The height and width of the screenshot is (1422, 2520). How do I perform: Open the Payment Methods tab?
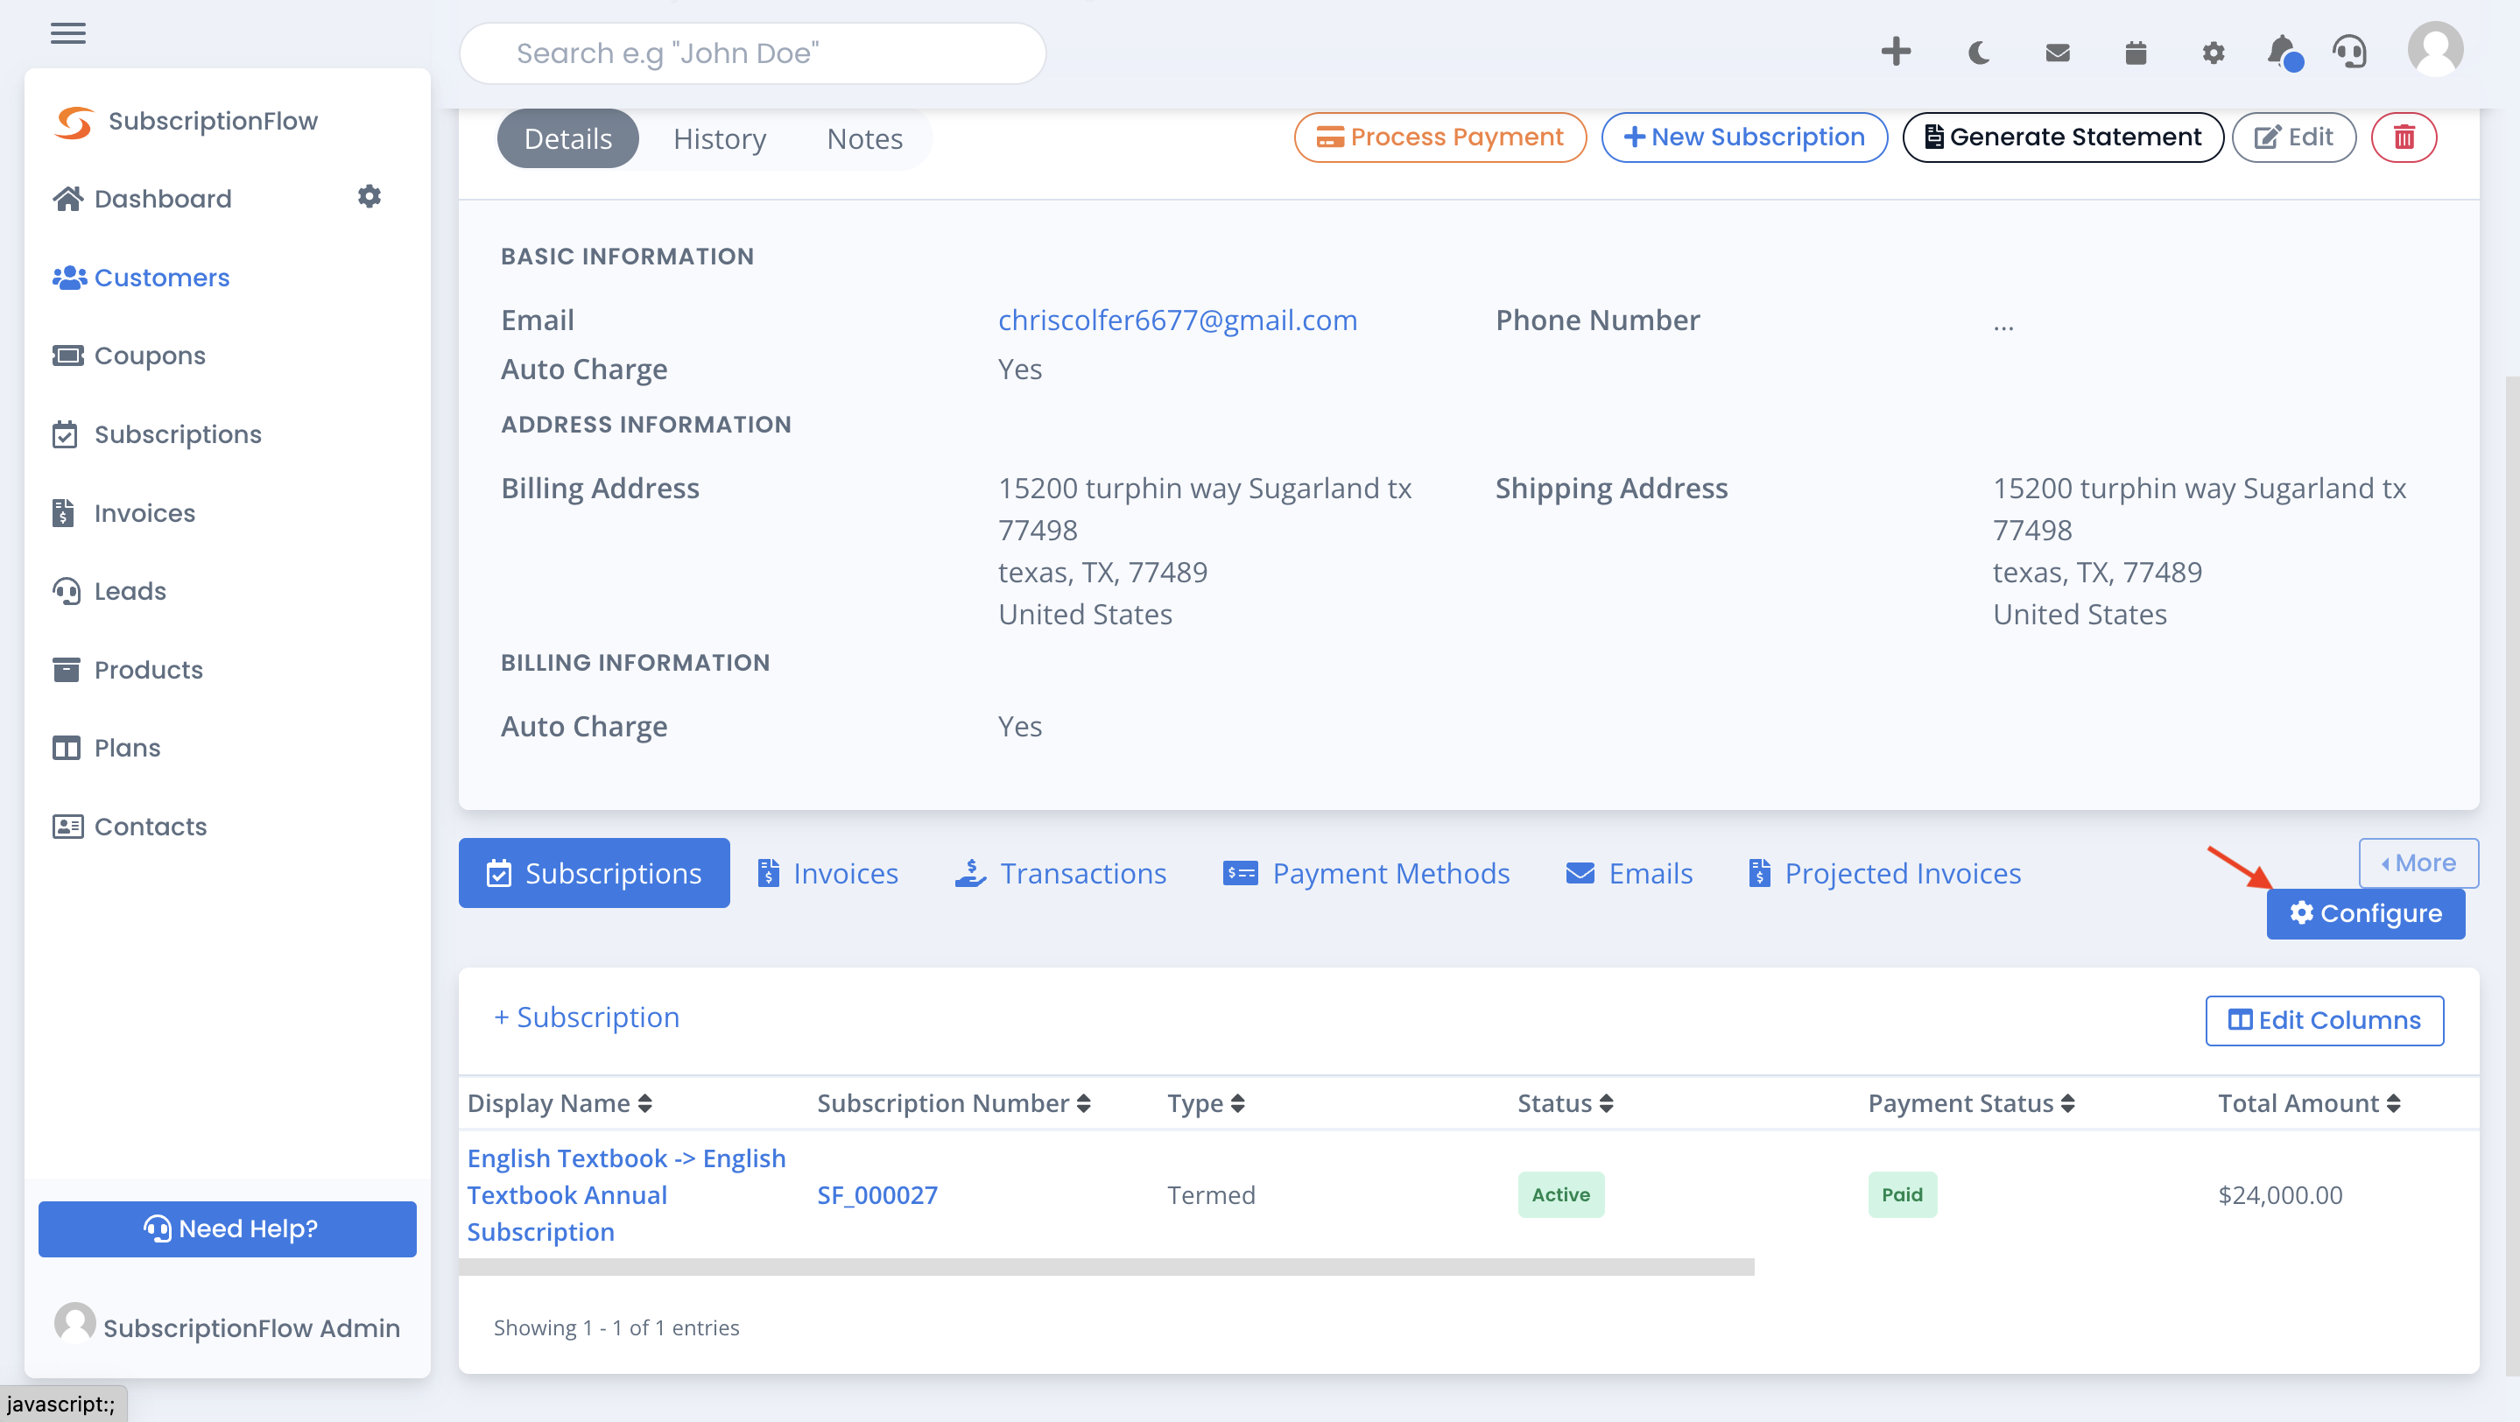[x=1366, y=873]
